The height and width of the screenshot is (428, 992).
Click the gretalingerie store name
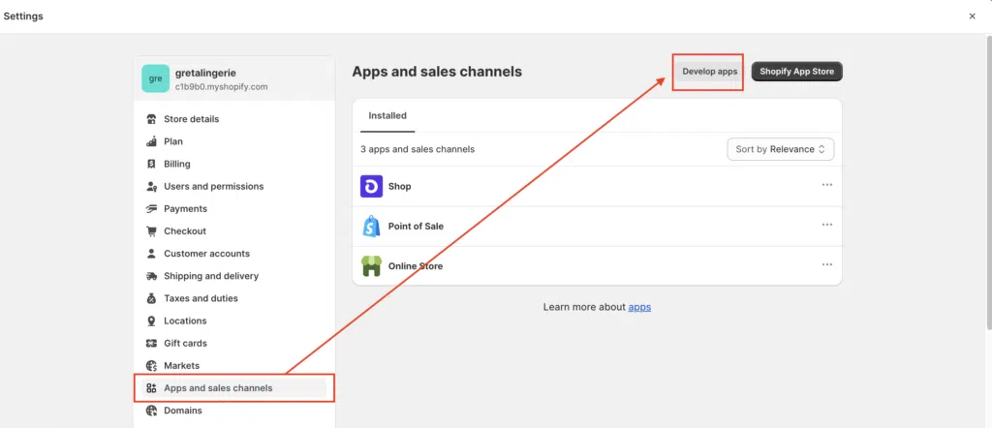point(205,74)
